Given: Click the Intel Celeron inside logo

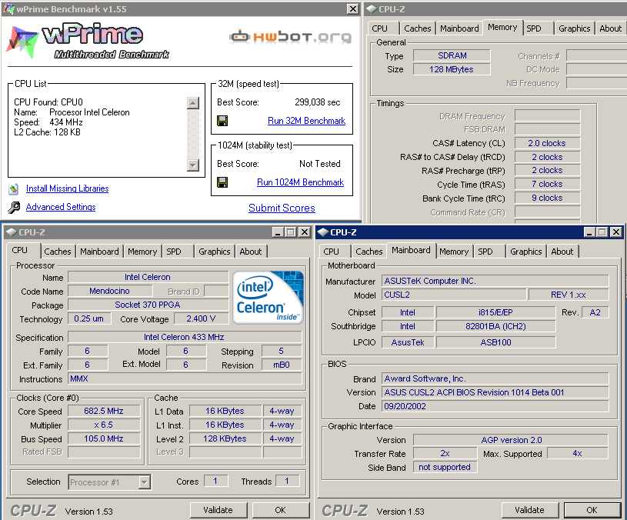Looking at the screenshot, I should (268, 296).
